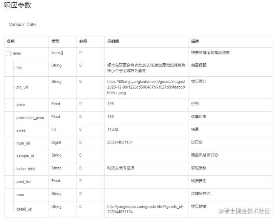Select the post_fee parameter name

[x=24, y=182]
